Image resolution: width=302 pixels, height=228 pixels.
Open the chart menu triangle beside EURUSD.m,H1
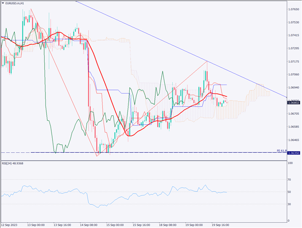(x=3, y=3)
